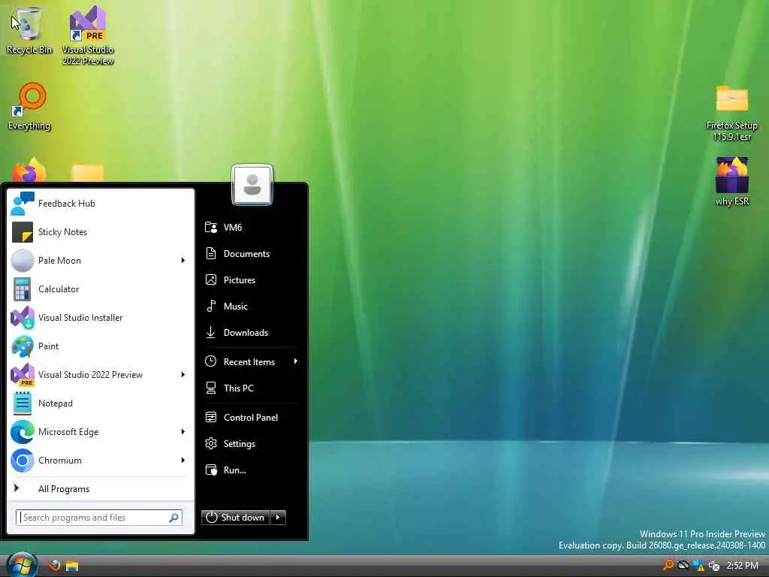Open Settings from the start menu

point(251,443)
